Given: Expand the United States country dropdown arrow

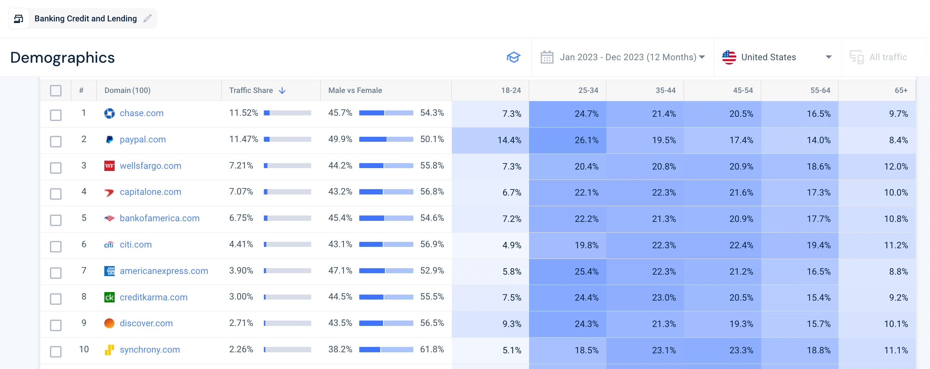Looking at the screenshot, I should click(829, 57).
